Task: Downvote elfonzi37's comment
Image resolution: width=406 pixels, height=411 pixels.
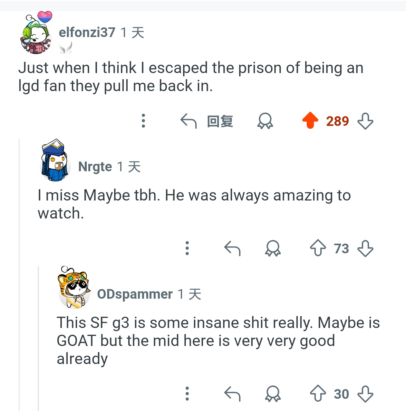Action: click(x=365, y=121)
